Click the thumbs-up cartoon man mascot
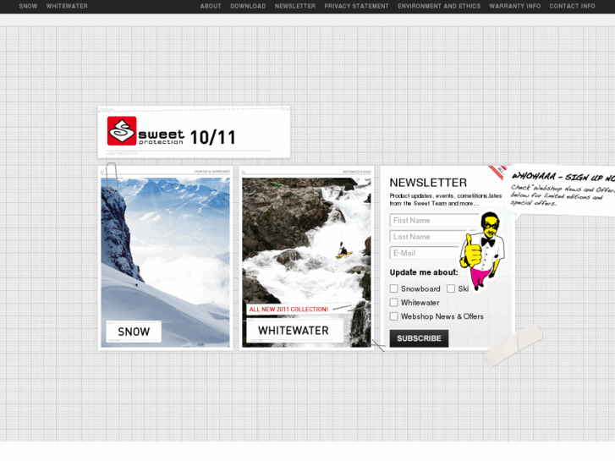 (x=484, y=251)
